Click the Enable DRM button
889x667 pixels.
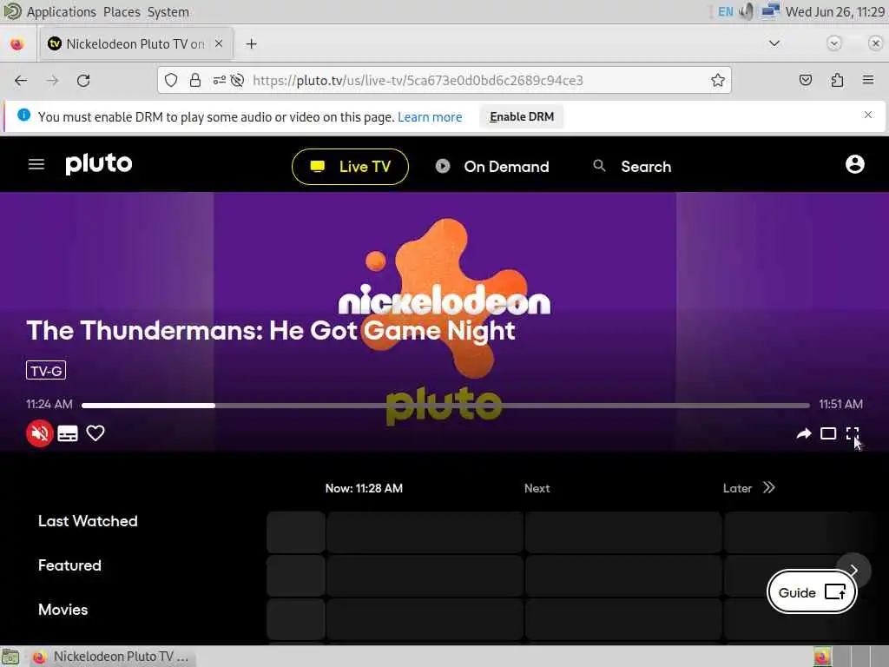522,117
